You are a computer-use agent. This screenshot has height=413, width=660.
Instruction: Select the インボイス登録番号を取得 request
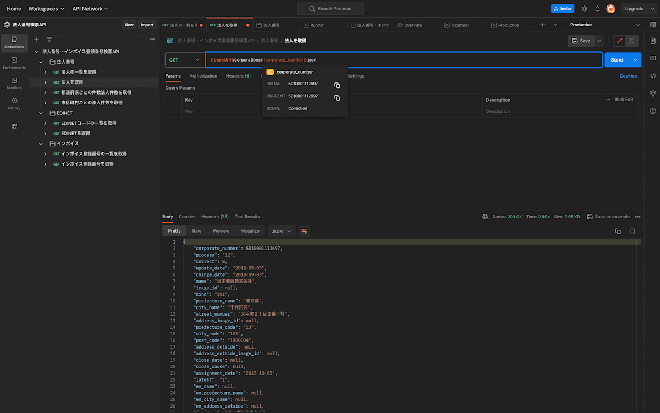tap(87, 164)
